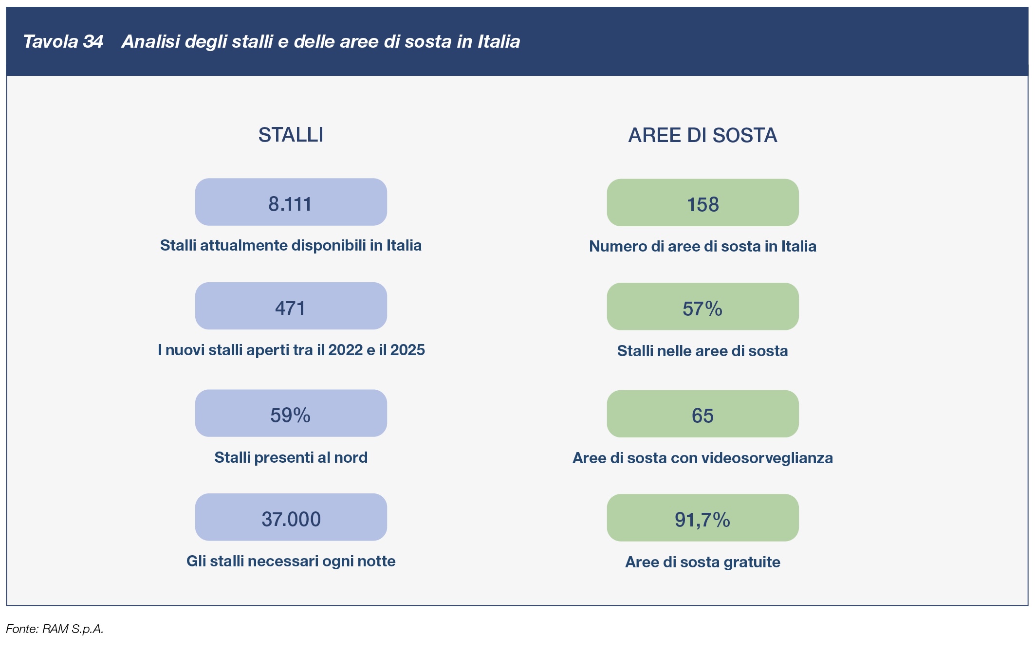Select the 91,7% green box

click(702, 518)
